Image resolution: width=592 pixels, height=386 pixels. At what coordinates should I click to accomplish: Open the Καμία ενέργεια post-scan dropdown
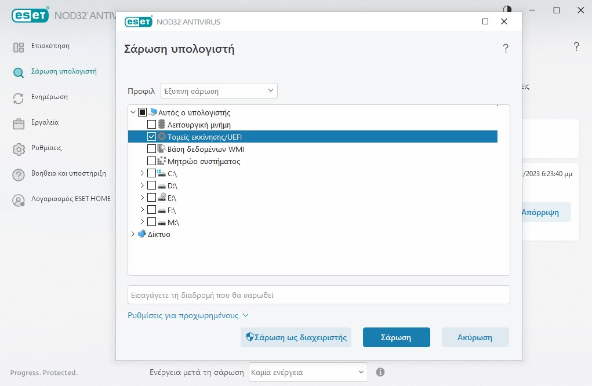tap(308, 372)
